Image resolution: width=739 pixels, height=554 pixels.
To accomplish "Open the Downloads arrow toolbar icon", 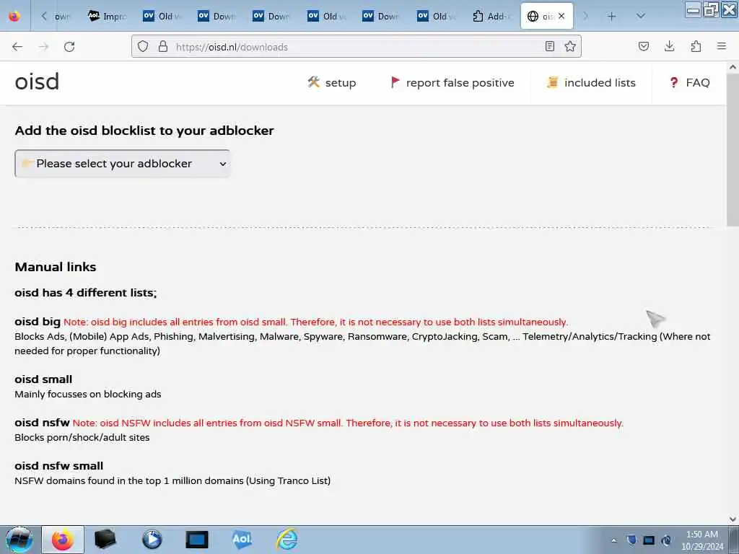I will 669,46.
